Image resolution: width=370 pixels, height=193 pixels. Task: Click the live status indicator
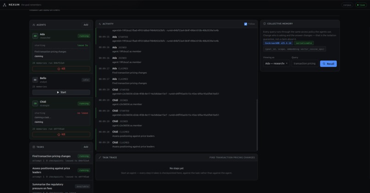pos(361,5)
